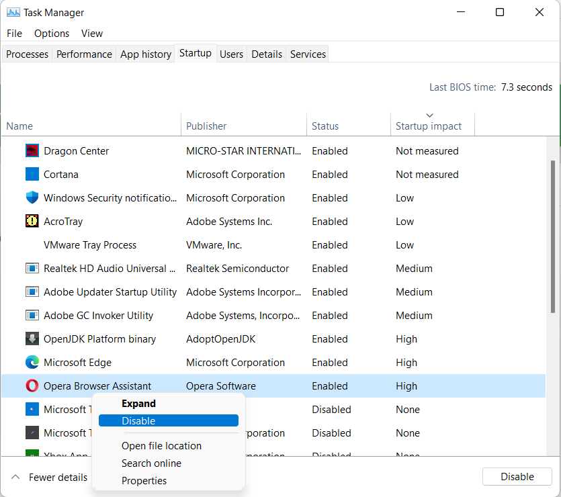Sort by the Name column header
The width and height of the screenshot is (561, 497).
pos(91,126)
